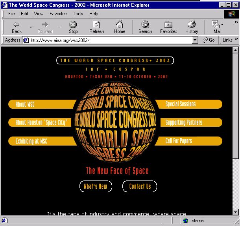Stop the page loading
Image resolution: width=240 pixels, height=226 pixels.
(x=73, y=27)
